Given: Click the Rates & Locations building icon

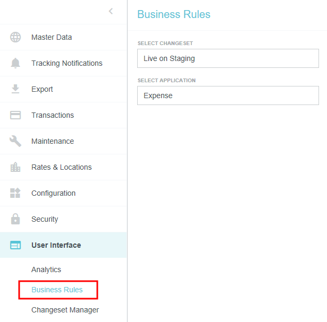Looking at the screenshot, I should [15, 167].
